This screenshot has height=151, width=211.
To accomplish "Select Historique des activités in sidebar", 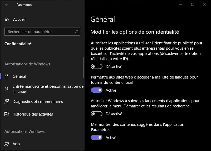I will pos(33,114).
